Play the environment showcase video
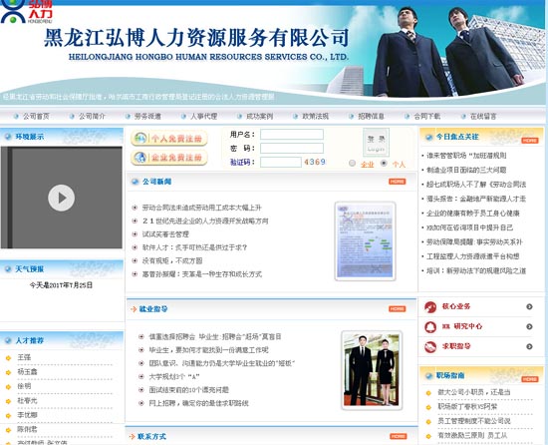 coord(61,198)
